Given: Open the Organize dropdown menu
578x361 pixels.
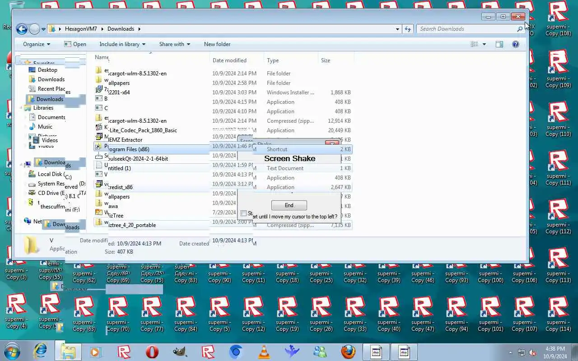Looking at the screenshot, I should click(37, 44).
